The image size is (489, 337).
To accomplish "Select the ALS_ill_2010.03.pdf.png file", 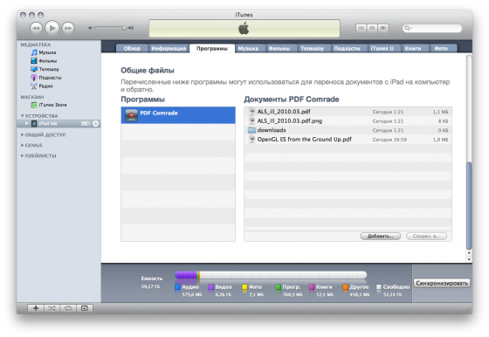I will click(x=348, y=121).
